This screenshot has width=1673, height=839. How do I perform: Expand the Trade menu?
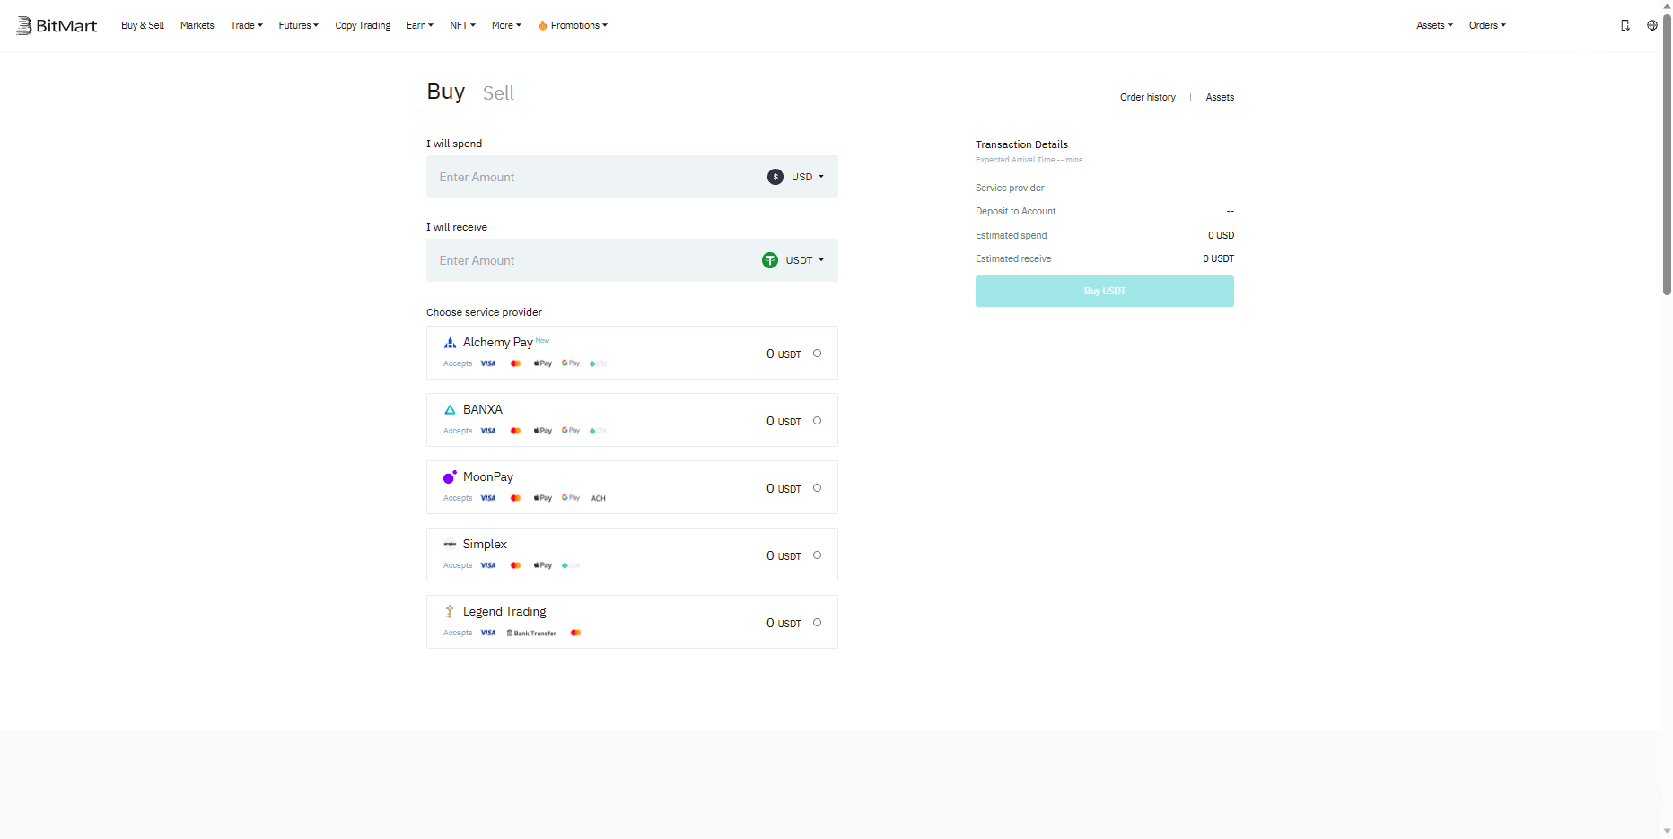tap(247, 25)
